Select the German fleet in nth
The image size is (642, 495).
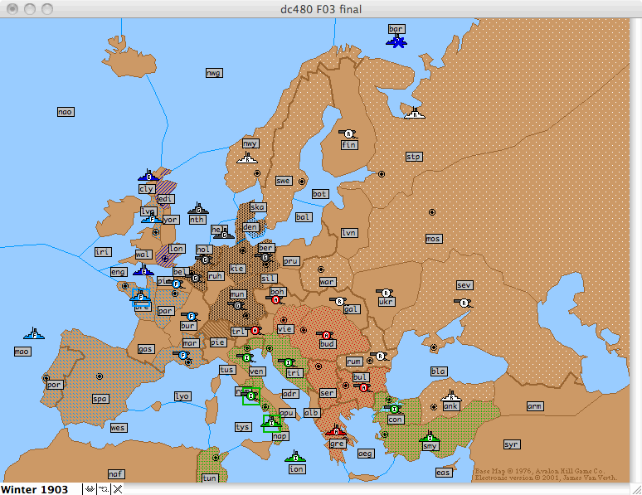point(198,209)
